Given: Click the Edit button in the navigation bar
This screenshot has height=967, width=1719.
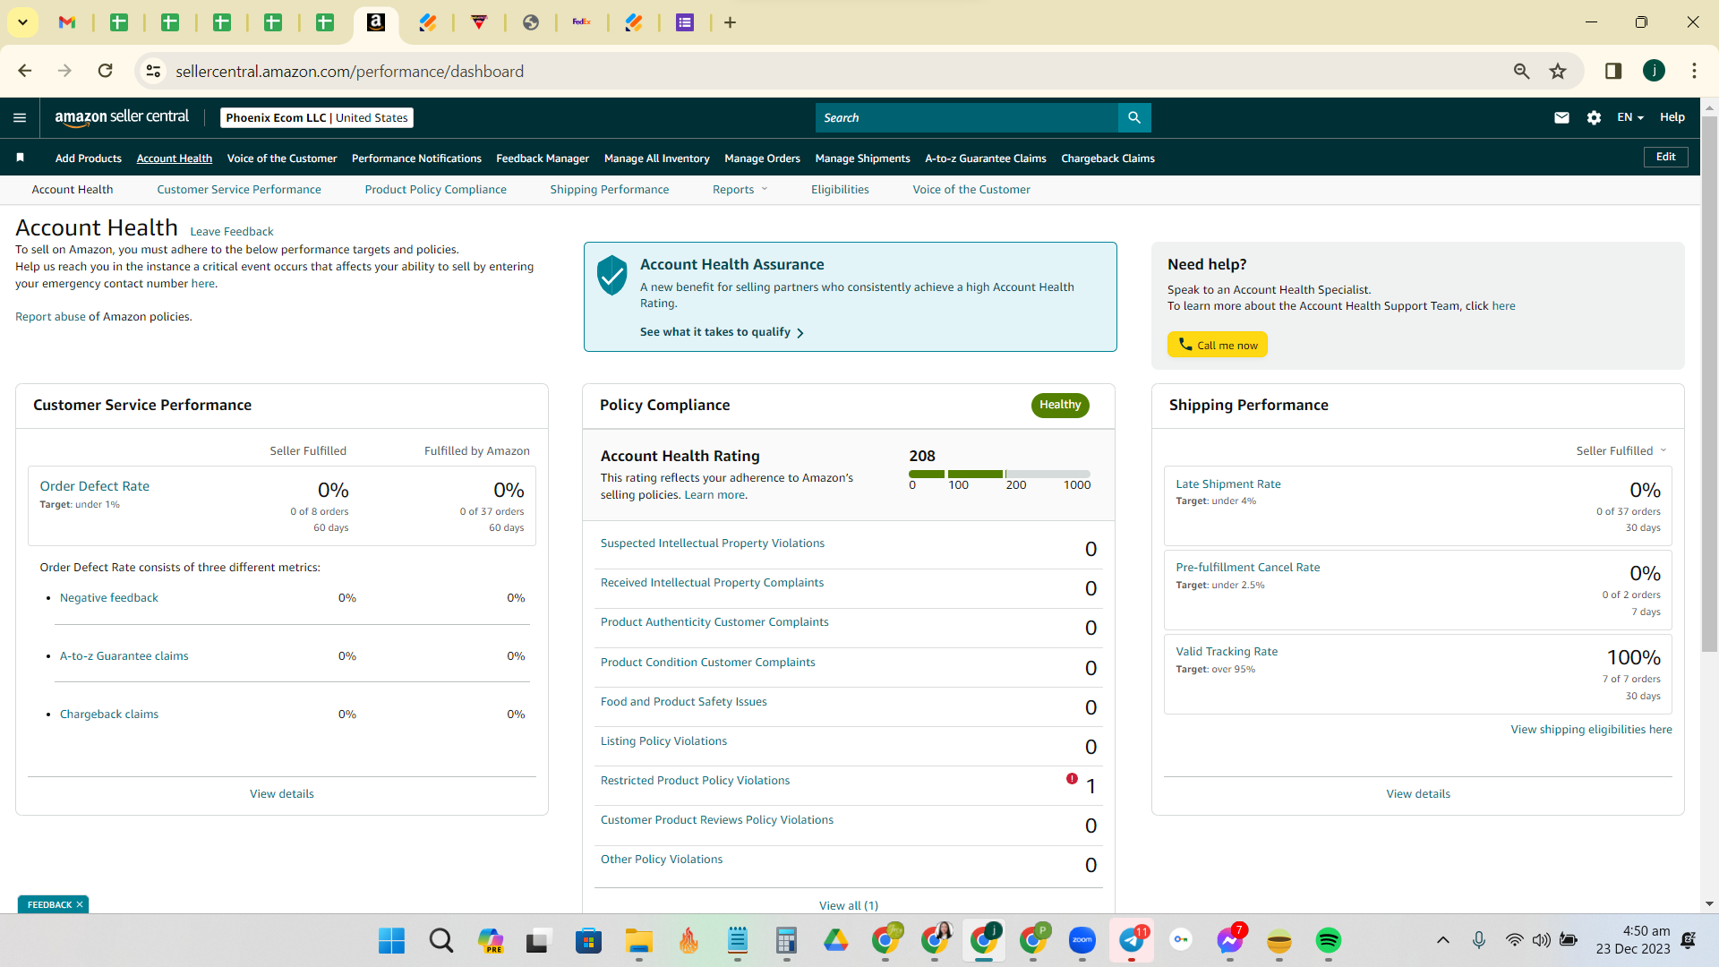Looking at the screenshot, I should point(1666,157).
